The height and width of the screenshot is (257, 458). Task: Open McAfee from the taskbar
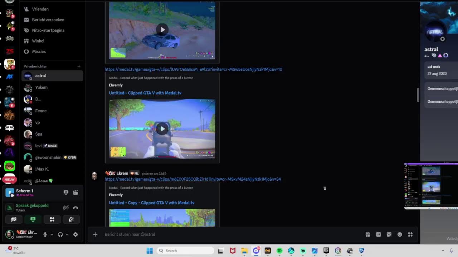(x=233, y=251)
